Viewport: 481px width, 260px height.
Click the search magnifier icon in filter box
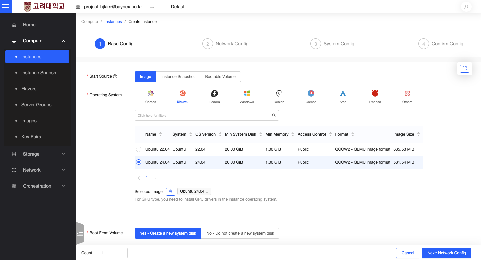[274, 115]
